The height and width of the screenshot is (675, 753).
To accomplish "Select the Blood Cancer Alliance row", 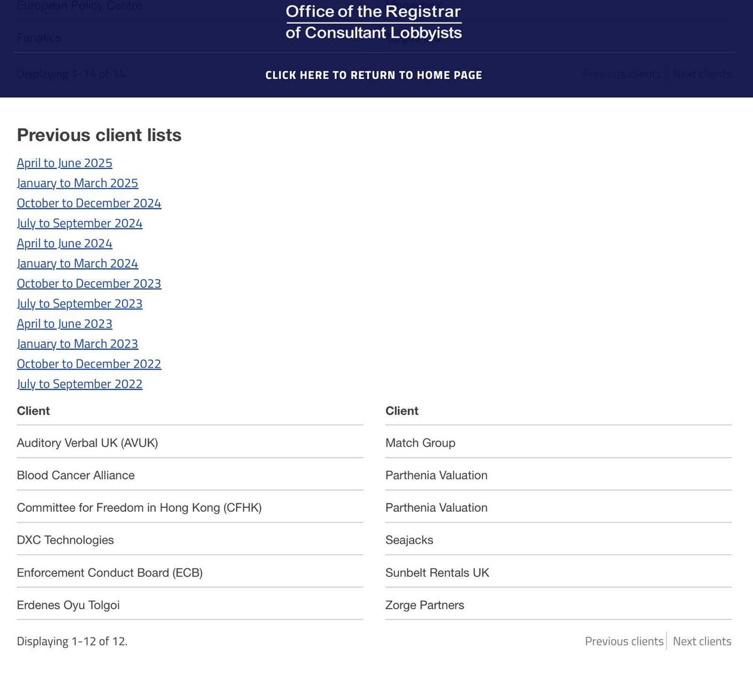I will [190, 475].
